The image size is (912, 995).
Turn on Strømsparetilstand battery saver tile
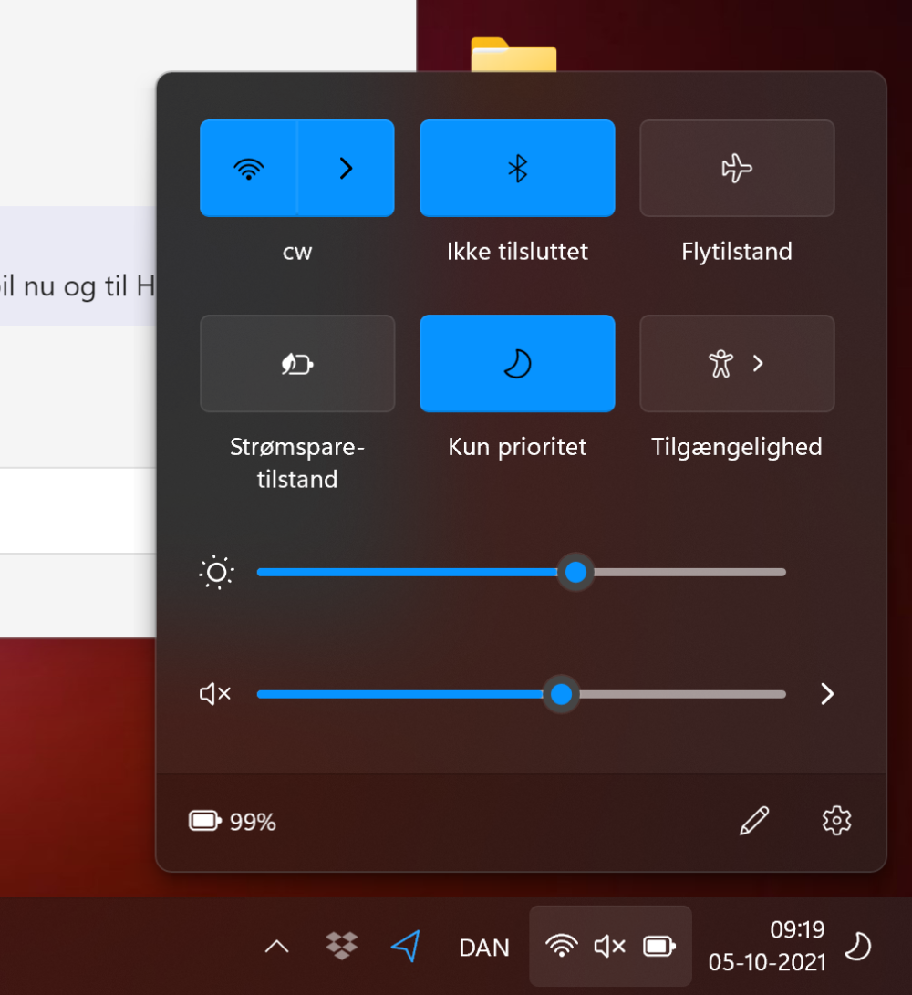[297, 364]
